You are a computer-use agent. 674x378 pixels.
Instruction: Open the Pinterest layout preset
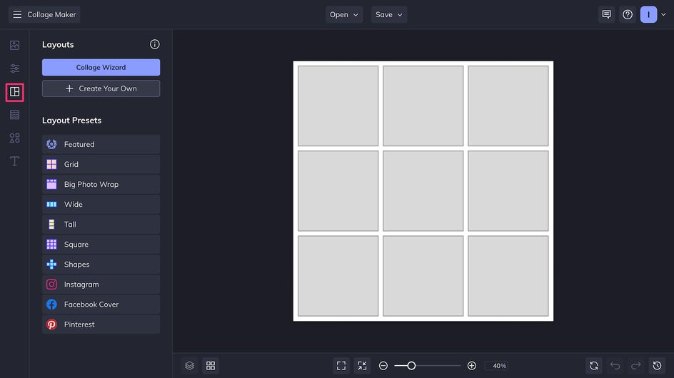pos(101,325)
